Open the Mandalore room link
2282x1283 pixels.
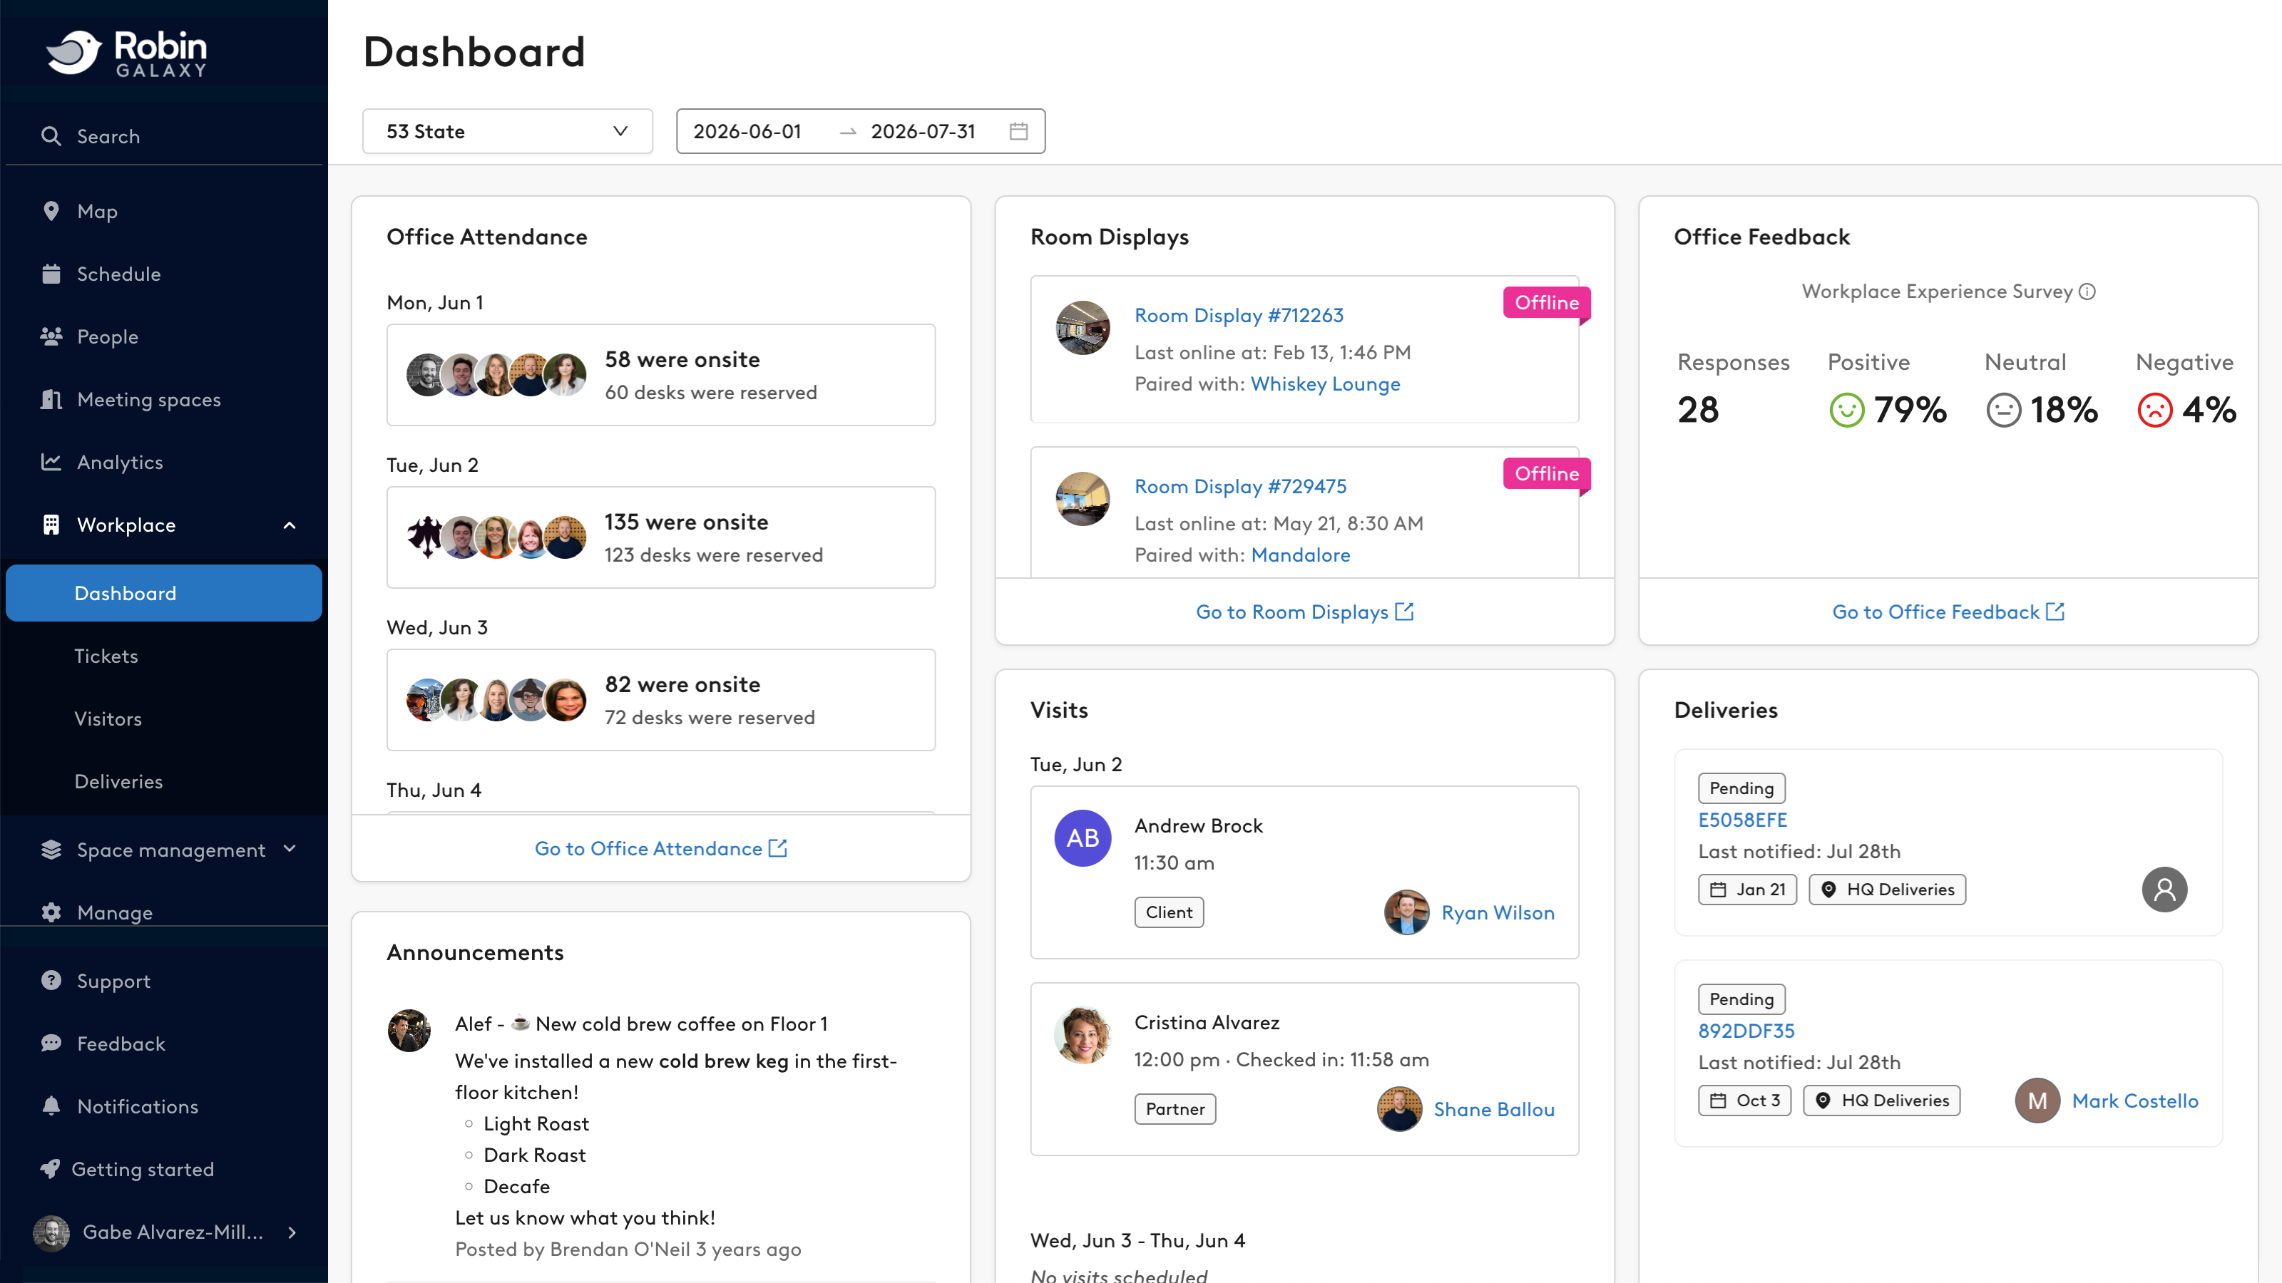(1301, 555)
